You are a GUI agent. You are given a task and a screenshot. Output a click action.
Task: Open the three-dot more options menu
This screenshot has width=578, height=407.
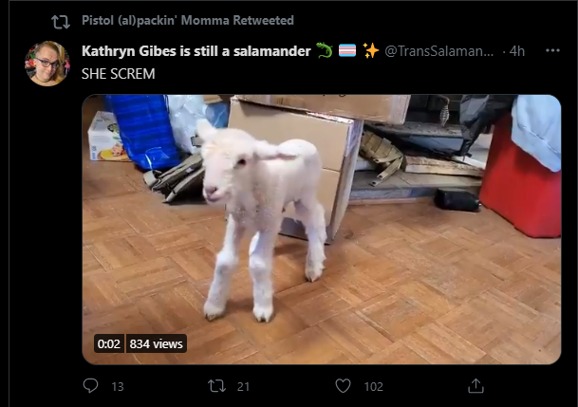coord(552,50)
